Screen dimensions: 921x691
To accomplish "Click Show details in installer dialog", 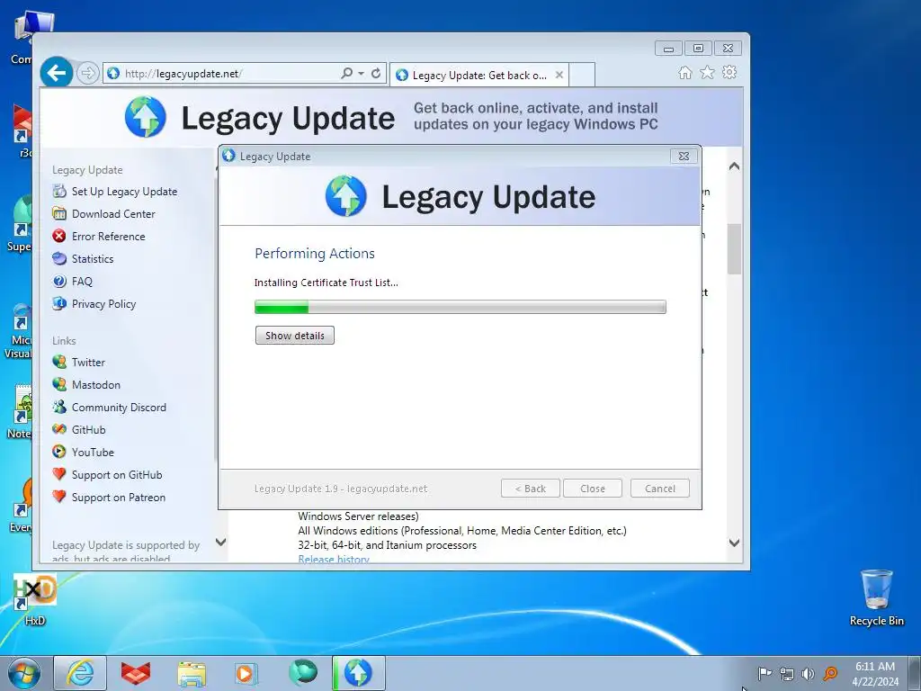I will (295, 336).
